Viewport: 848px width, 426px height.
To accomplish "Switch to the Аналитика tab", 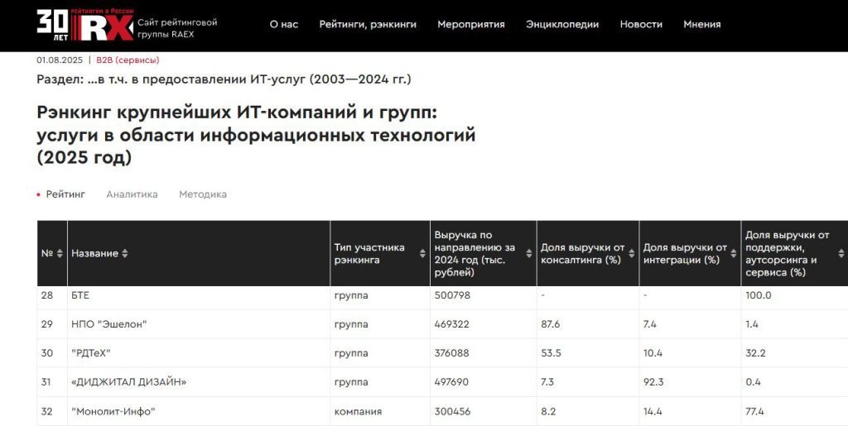I will click(x=132, y=194).
